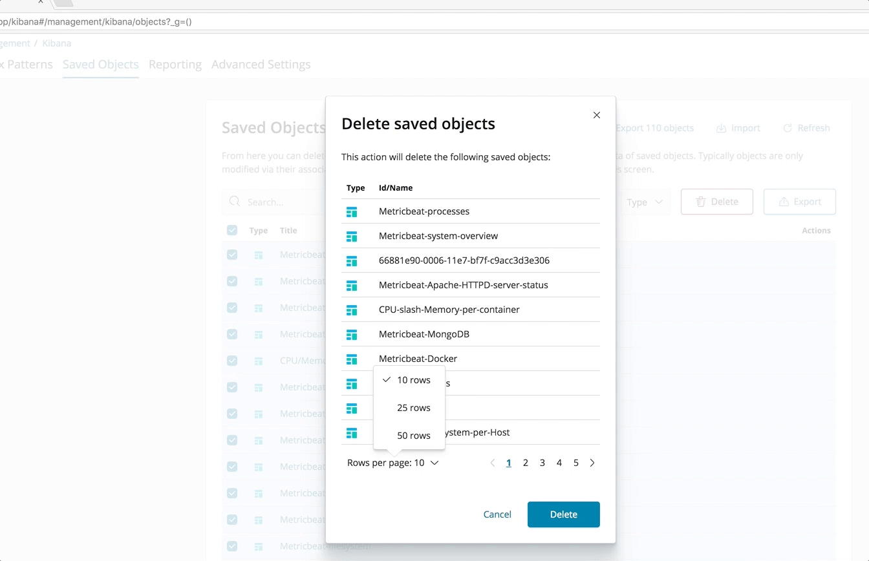Click the dashboard icon beside CPU-slash-Memory-per-container

click(x=352, y=310)
